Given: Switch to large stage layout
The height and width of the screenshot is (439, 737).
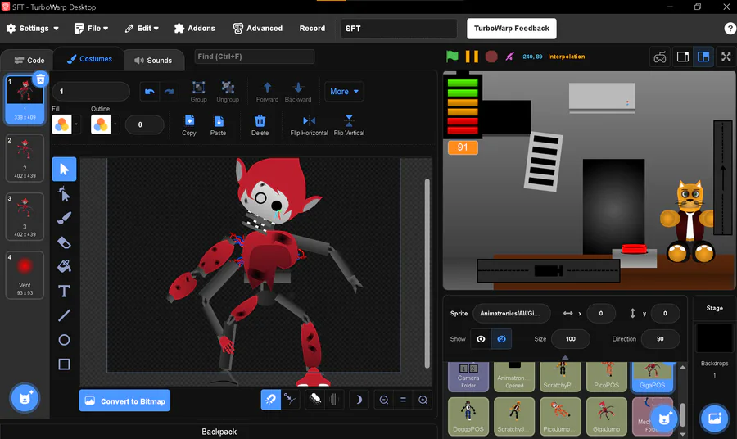Looking at the screenshot, I should (703, 57).
